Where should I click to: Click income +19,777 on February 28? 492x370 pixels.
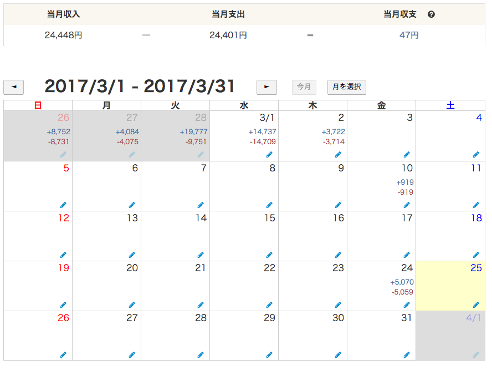coord(193,132)
